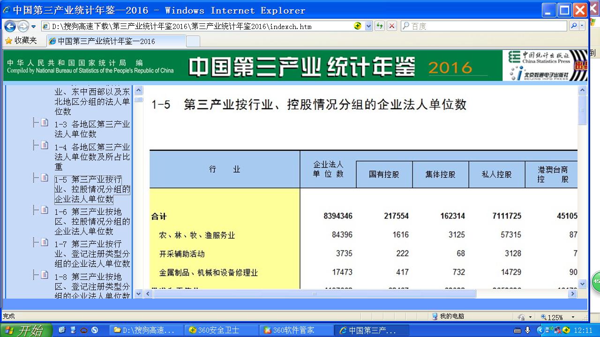Click the address bar file path
Screen dimensions: 600x337
pos(181,26)
